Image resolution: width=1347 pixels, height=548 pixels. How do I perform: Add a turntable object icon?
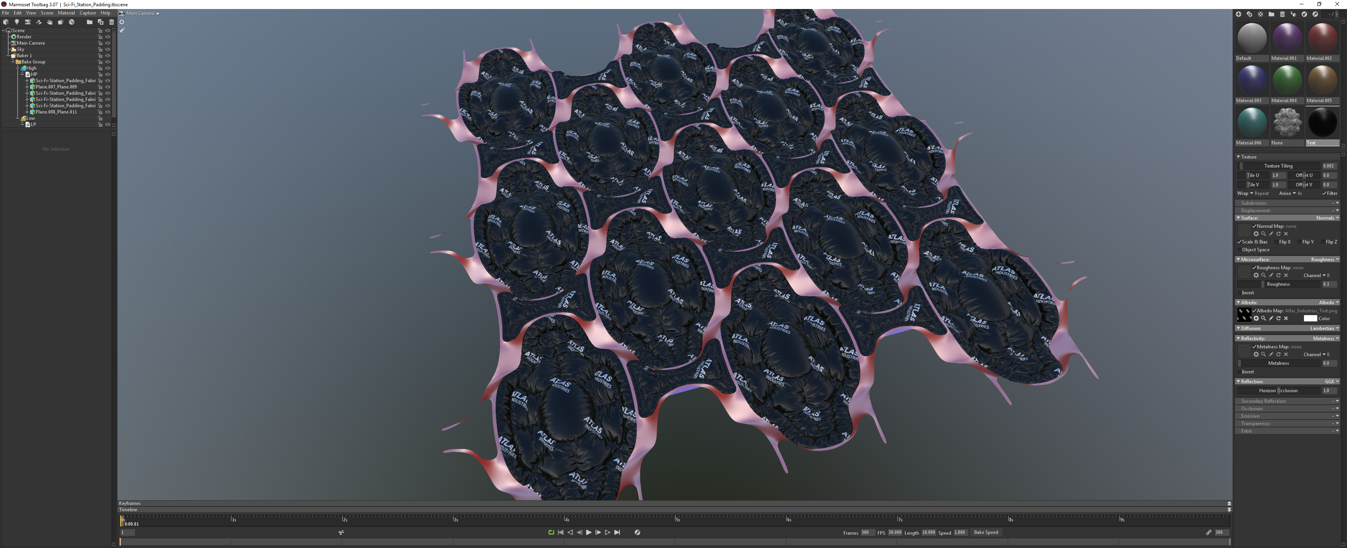pyautogui.click(x=39, y=22)
